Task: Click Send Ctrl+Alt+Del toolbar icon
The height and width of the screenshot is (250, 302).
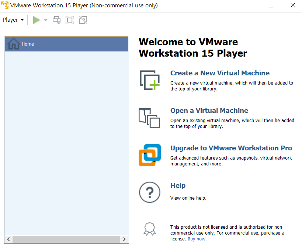Action: [x=57, y=20]
